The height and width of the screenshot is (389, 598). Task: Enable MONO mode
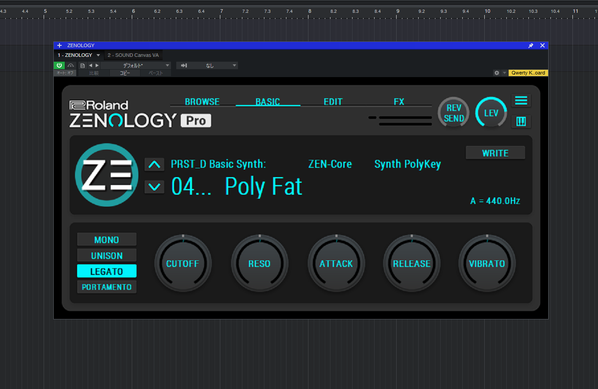107,240
